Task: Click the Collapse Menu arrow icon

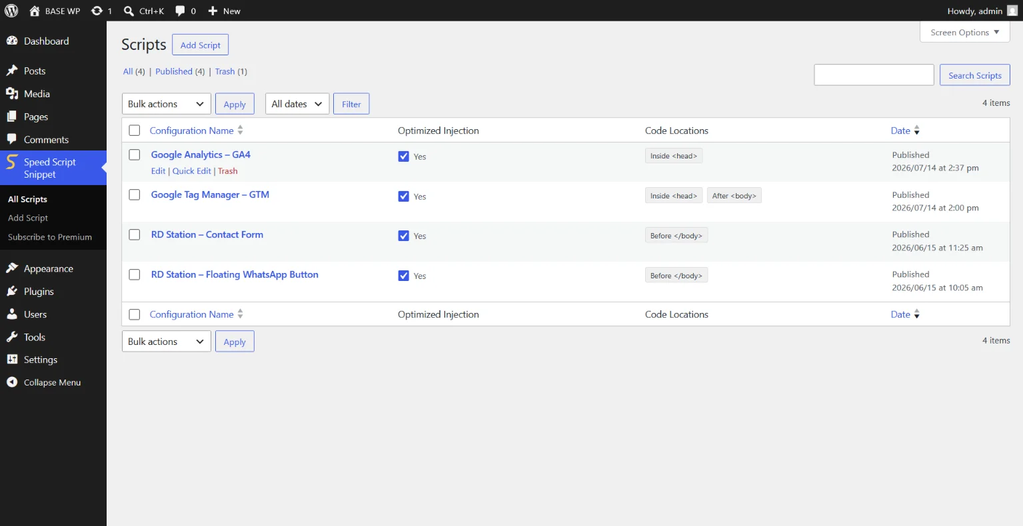Action: (12, 382)
